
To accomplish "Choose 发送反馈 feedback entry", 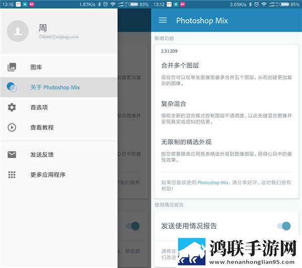I will coord(59,155).
